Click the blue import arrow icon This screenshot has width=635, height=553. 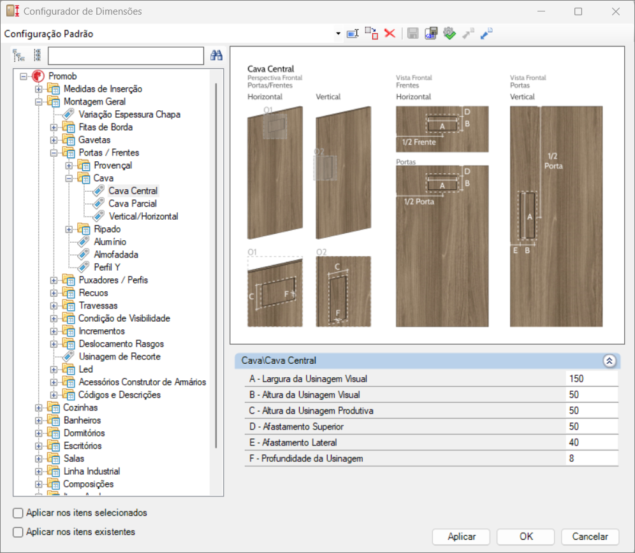(486, 34)
